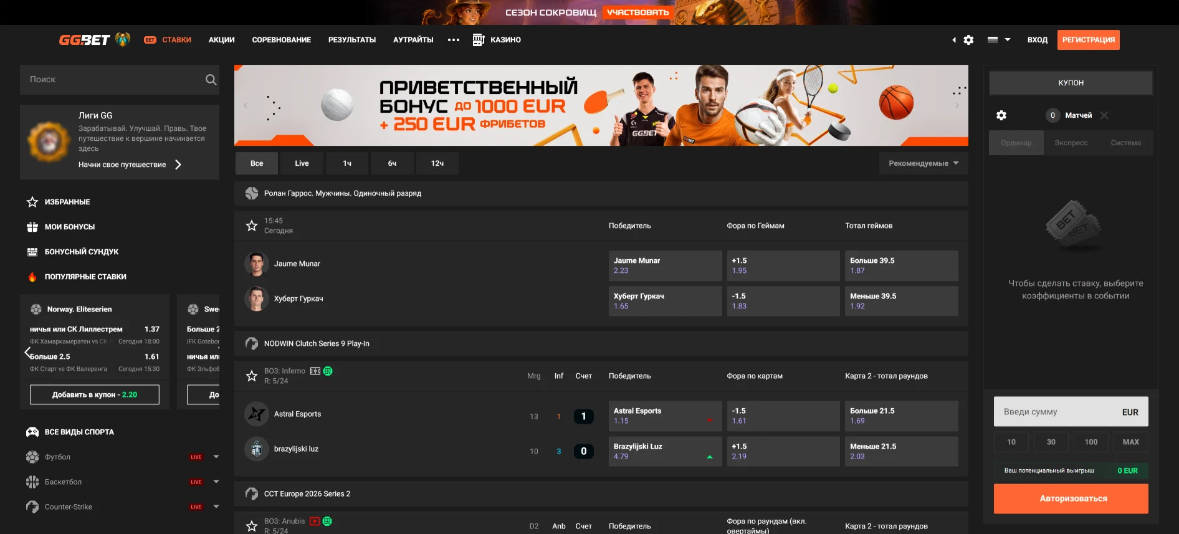Show next promo banner slide

pos(957,105)
